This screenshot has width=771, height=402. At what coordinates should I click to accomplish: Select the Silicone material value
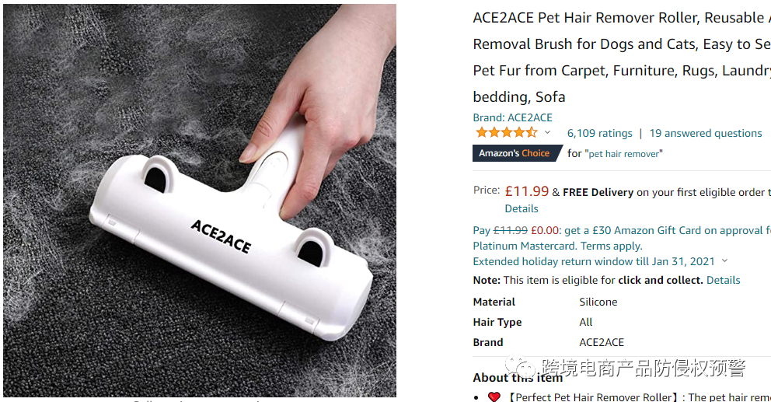[598, 302]
